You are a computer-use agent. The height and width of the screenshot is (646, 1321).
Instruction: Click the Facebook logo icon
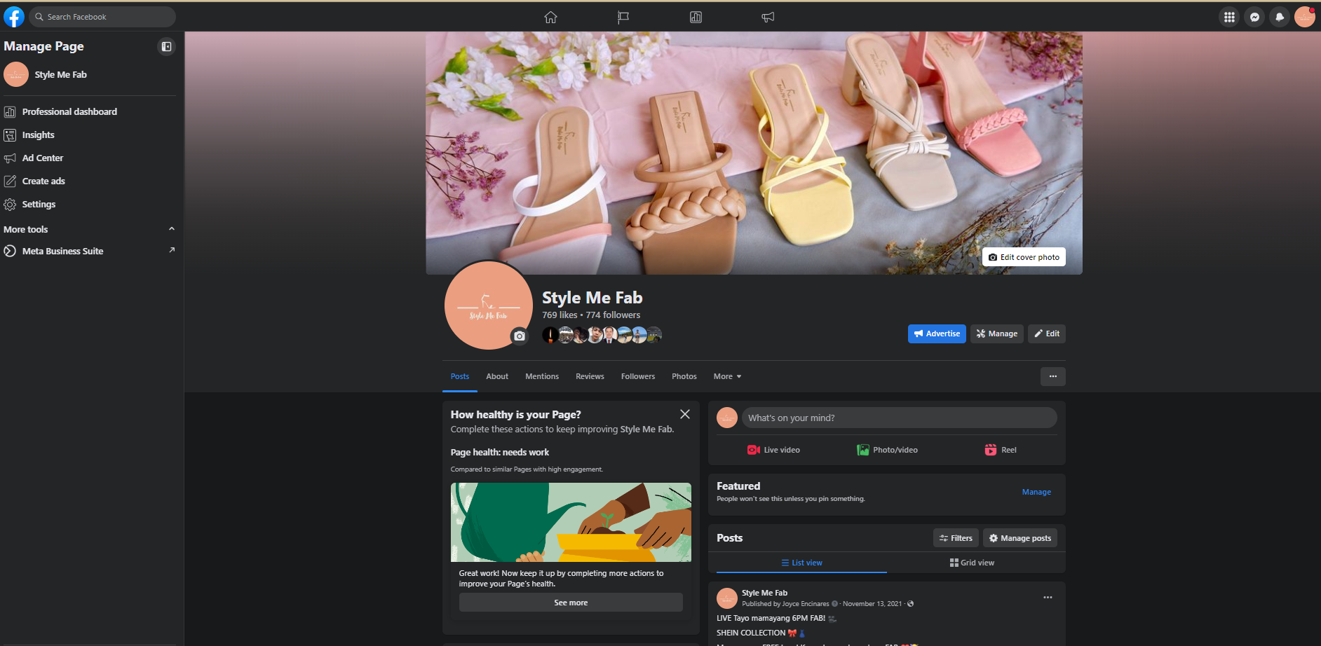click(14, 17)
